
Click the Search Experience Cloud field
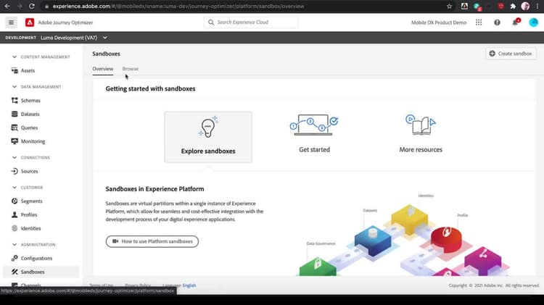(x=251, y=22)
